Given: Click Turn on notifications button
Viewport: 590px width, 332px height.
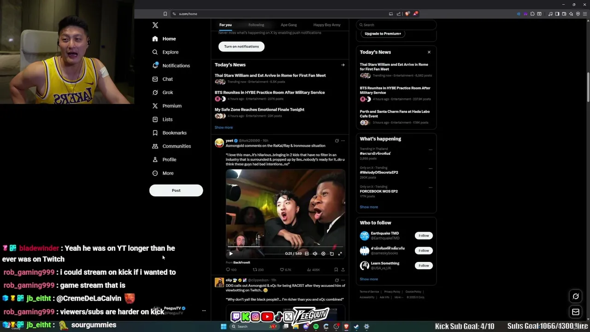Looking at the screenshot, I should [x=242, y=47].
